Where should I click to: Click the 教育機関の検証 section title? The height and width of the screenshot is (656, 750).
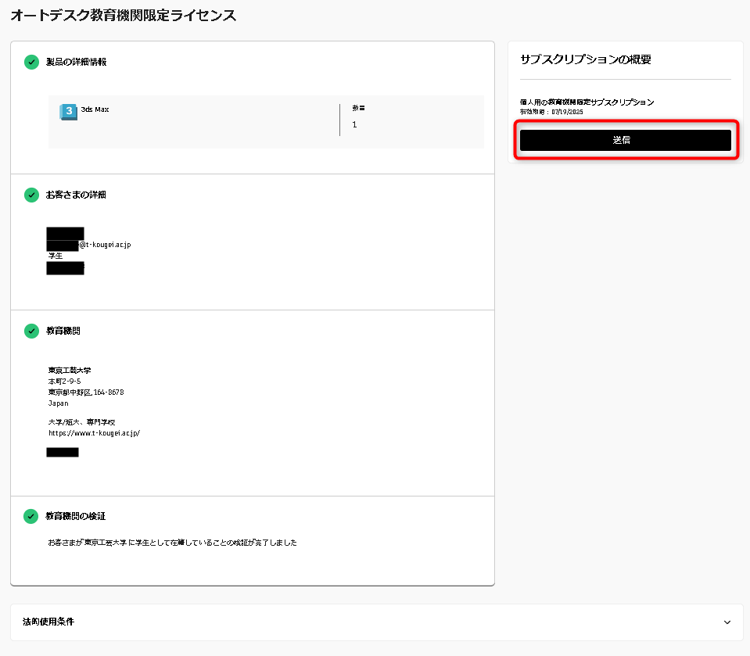click(75, 516)
